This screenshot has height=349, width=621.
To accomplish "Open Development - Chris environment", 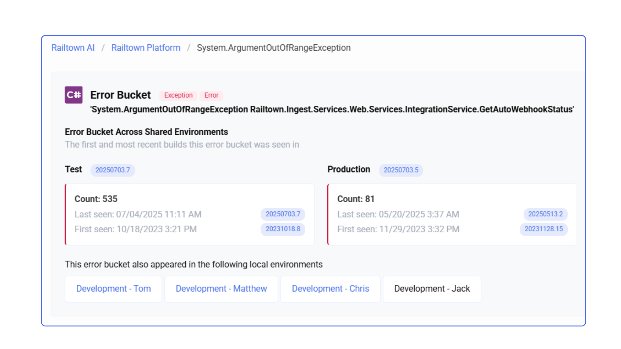I will click(330, 289).
